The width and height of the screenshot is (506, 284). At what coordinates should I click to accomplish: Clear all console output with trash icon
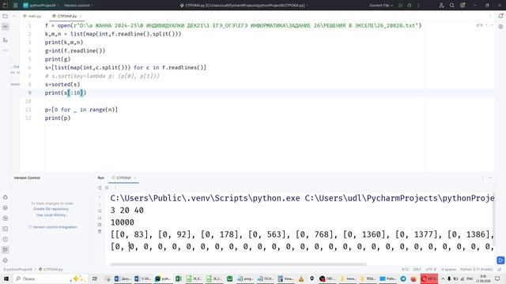click(100, 231)
